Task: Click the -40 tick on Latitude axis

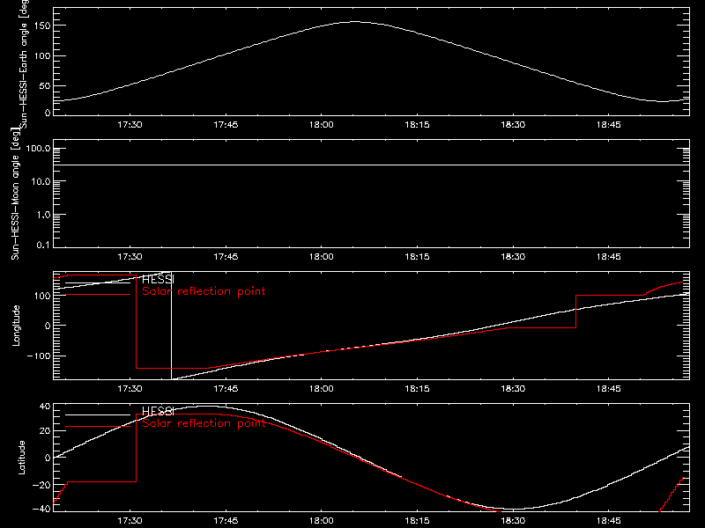Action: point(41,510)
